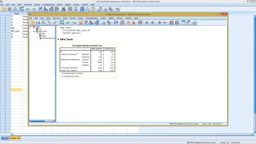
Task: Open Print Preview in Viewer toolbar
Action: (49, 23)
